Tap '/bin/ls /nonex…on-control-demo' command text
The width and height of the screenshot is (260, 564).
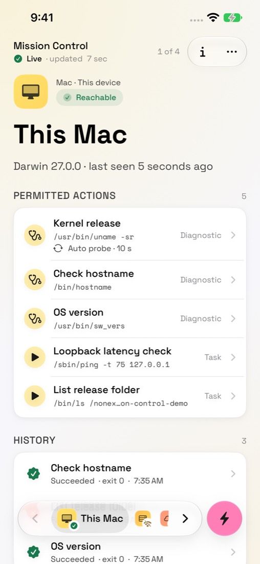point(121,403)
